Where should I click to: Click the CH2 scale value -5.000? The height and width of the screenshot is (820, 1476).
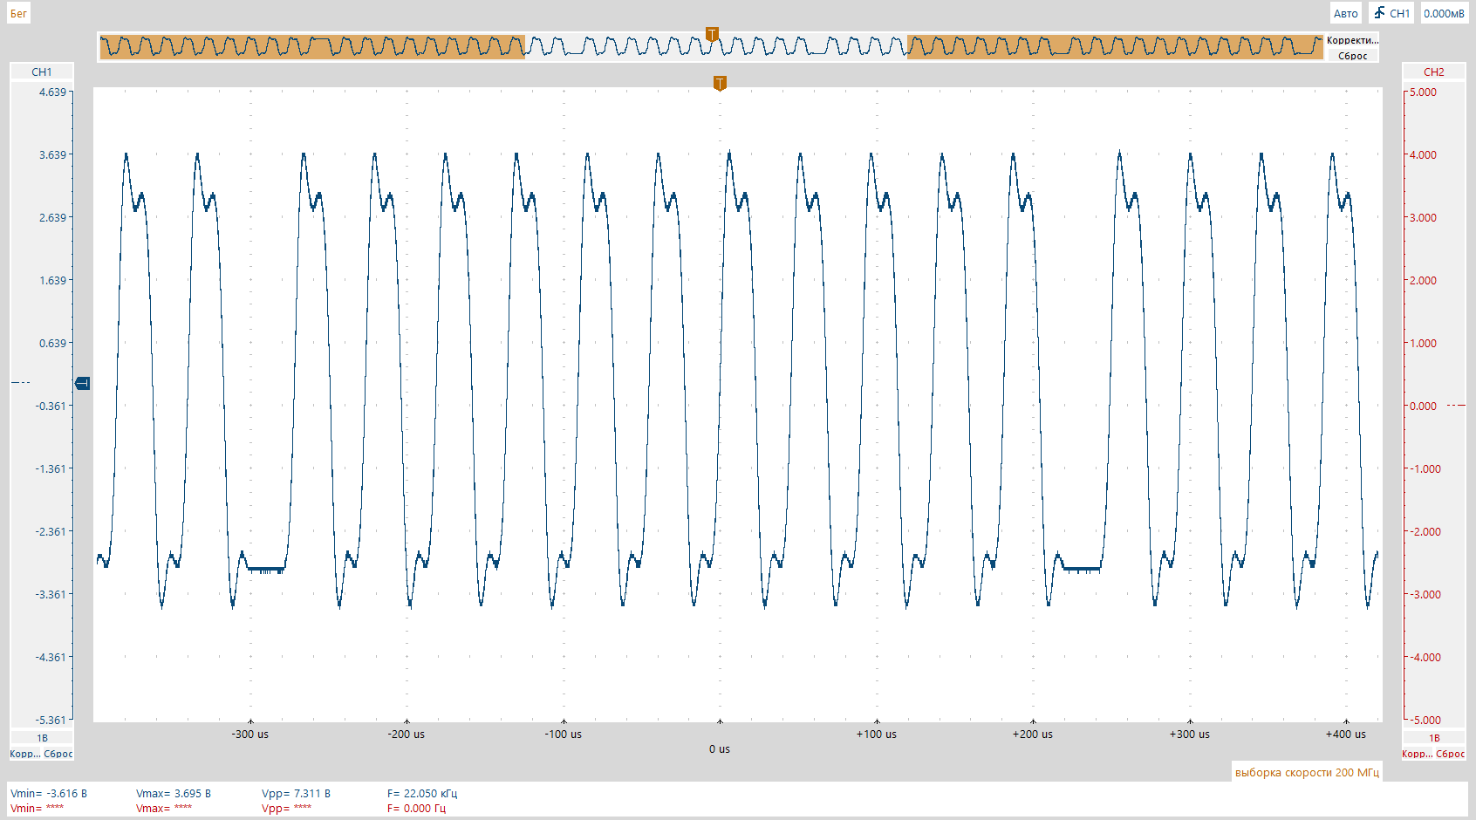coord(1425,720)
